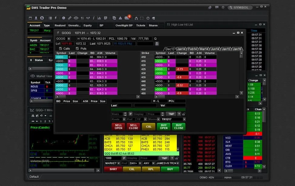
Task: Click the bird icon in the title bar
Action: click(210, 7)
